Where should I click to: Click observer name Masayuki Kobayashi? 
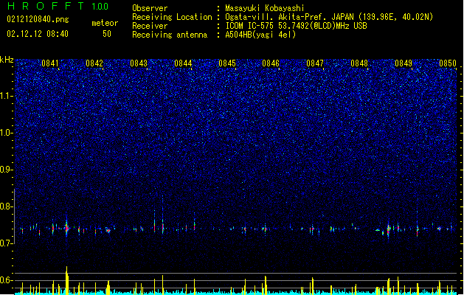[265, 8]
